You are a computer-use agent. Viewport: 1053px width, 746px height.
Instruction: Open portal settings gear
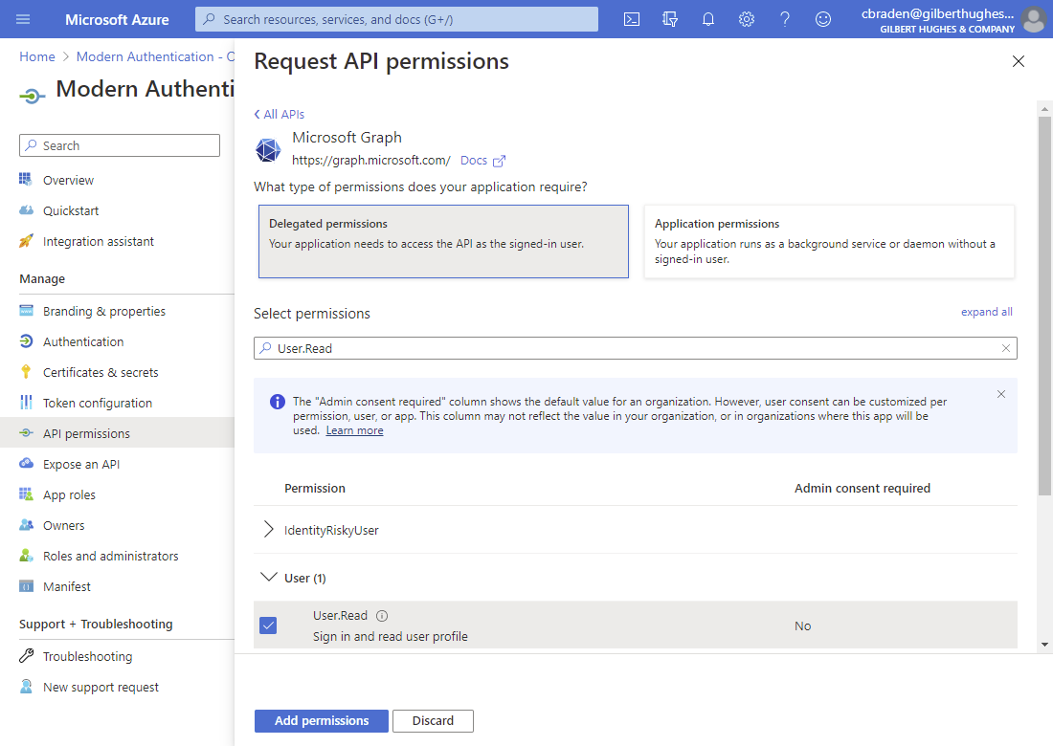pos(746,19)
